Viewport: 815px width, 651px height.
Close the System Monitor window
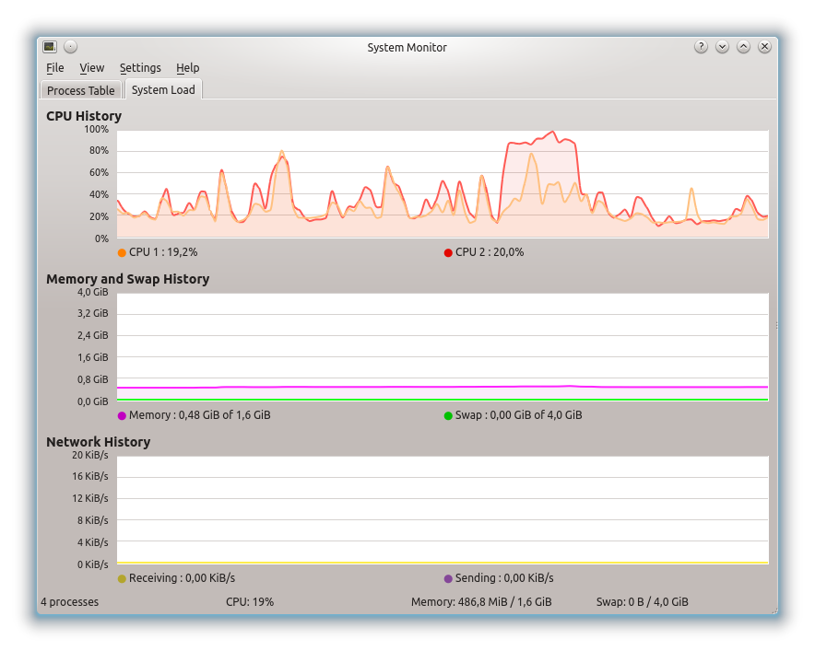coord(764,47)
